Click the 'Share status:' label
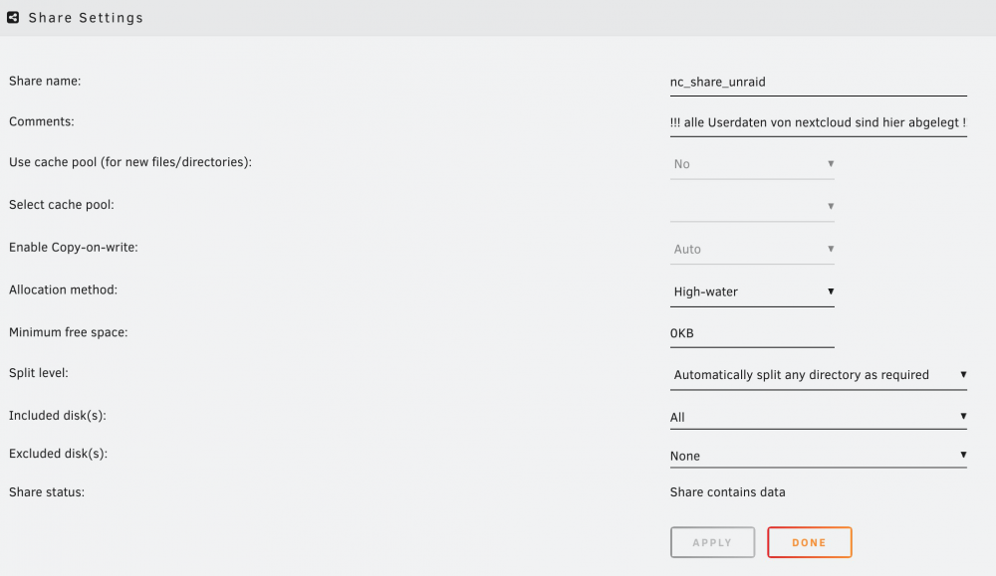This screenshot has width=996, height=576. (x=47, y=492)
